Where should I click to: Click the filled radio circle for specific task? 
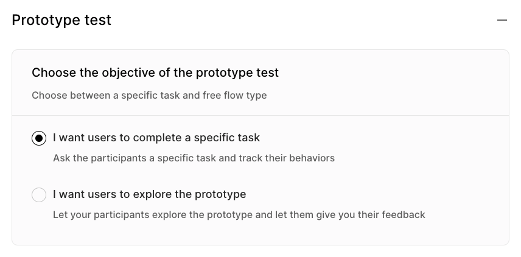(x=39, y=138)
